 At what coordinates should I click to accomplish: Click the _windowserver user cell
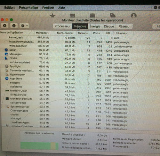pyautogui.click(x=123, y=47)
